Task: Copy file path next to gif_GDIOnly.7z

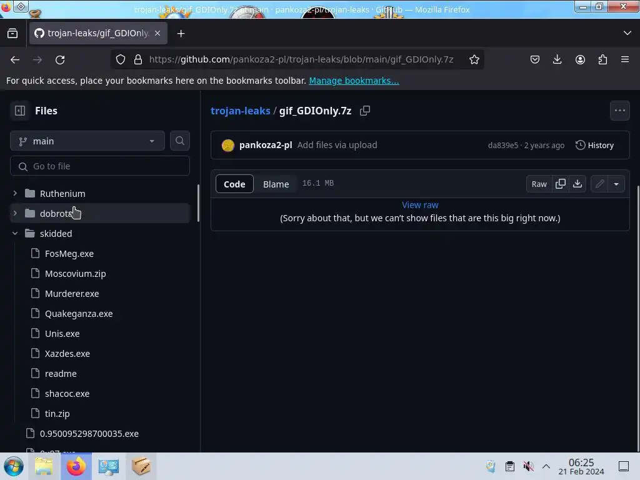Action: click(365, 111)
